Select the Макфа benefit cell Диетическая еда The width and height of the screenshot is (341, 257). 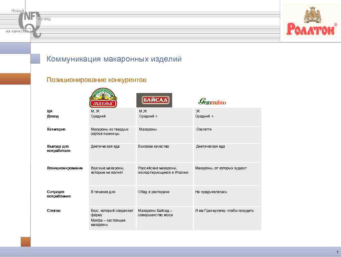click(x=105, y=147)
